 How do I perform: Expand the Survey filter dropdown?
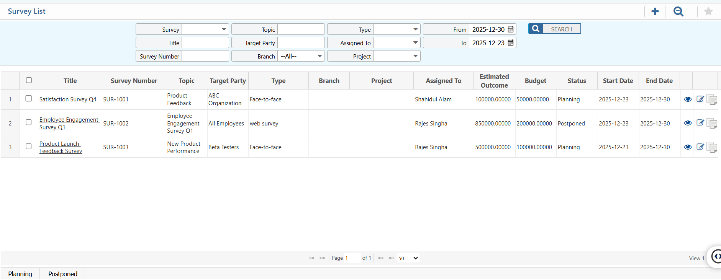tap(224, 29)
